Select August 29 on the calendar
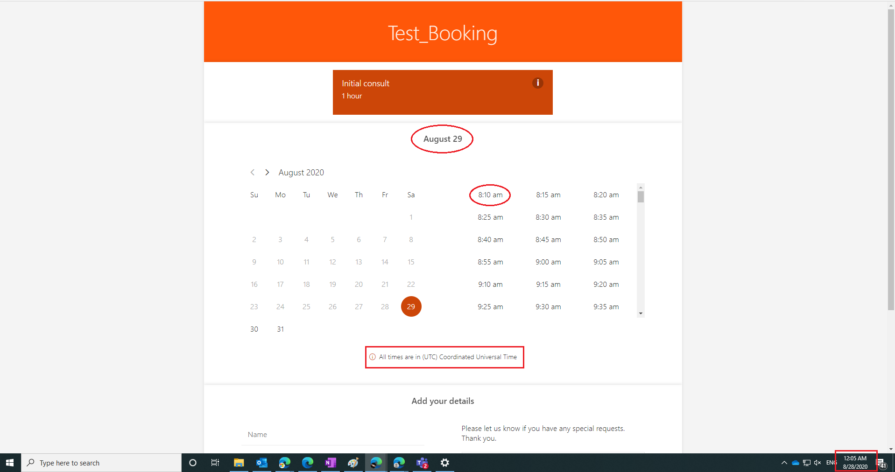 (x=411, y=306)
